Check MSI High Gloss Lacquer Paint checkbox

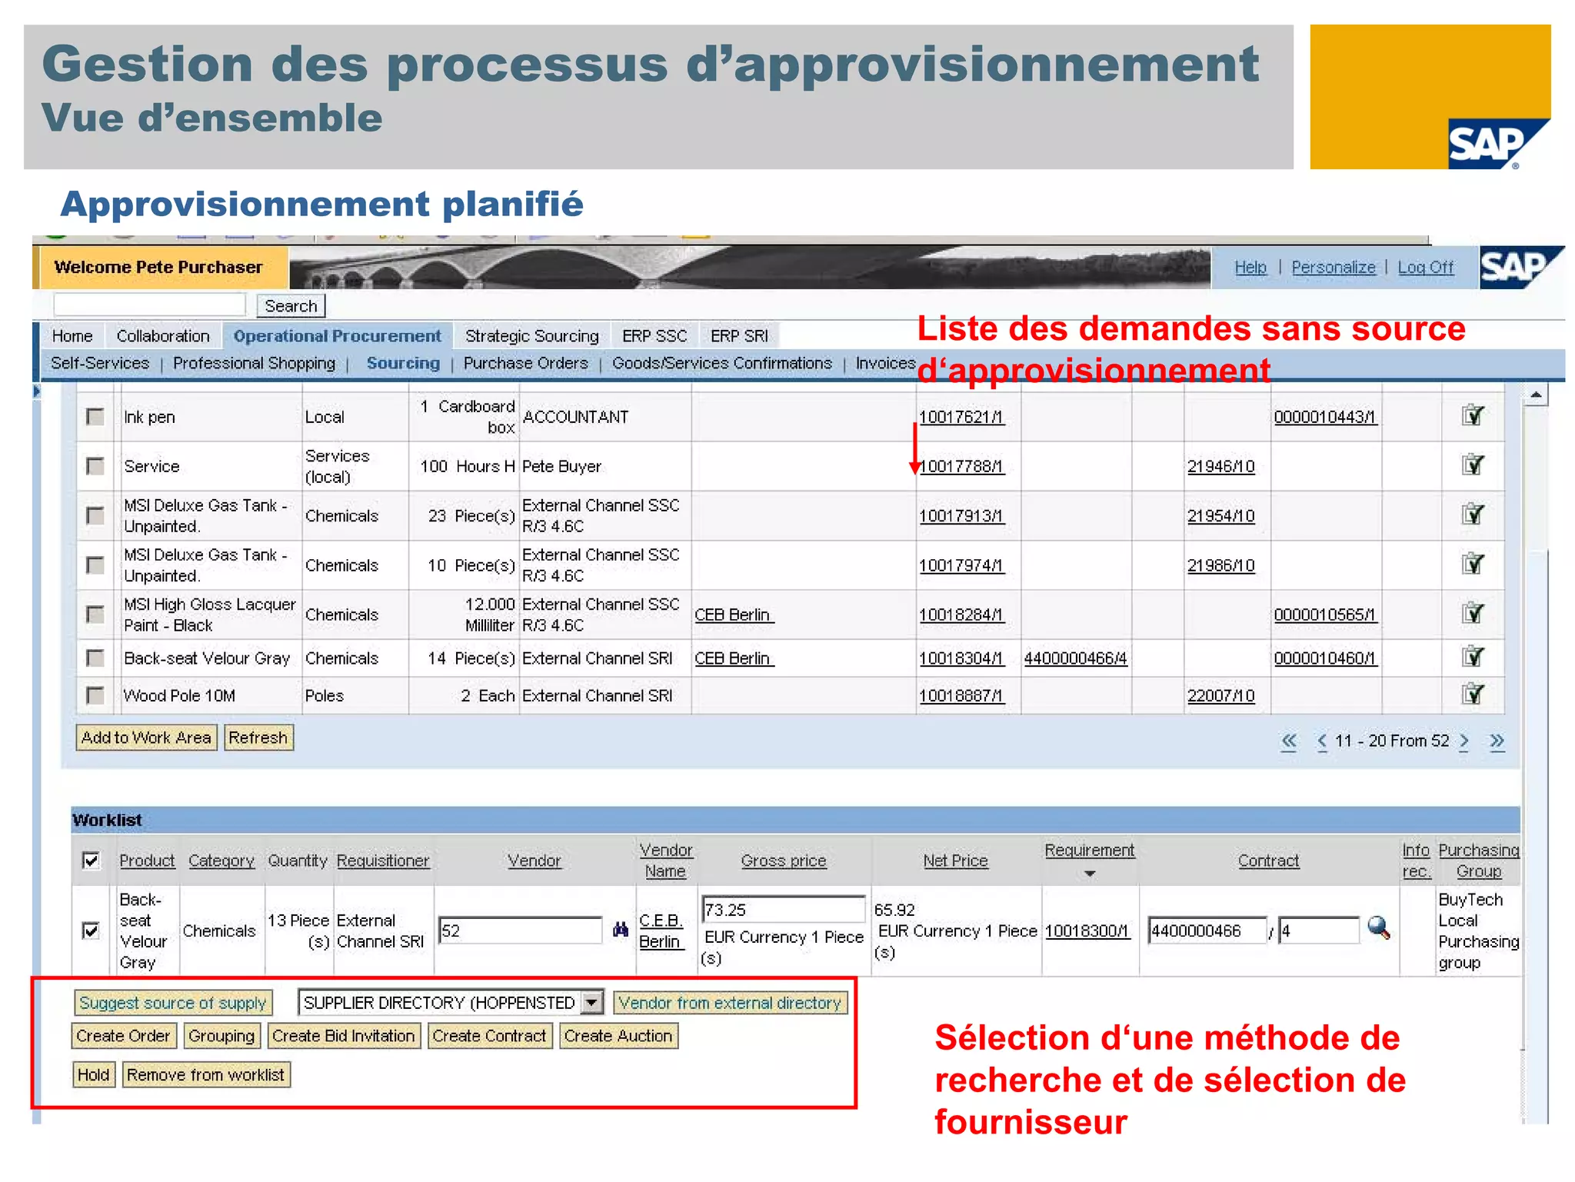[95, 614]
